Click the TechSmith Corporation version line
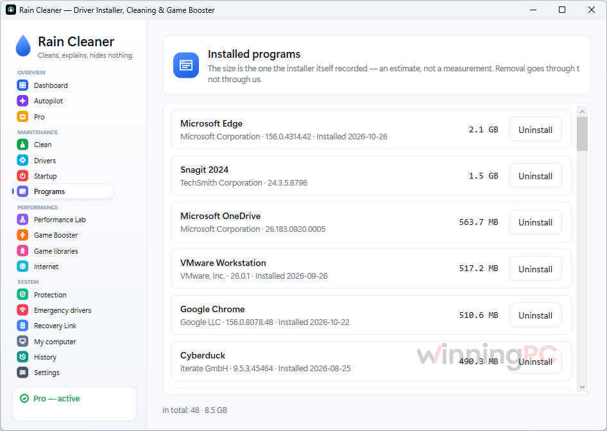 click(x=244, y=182)
